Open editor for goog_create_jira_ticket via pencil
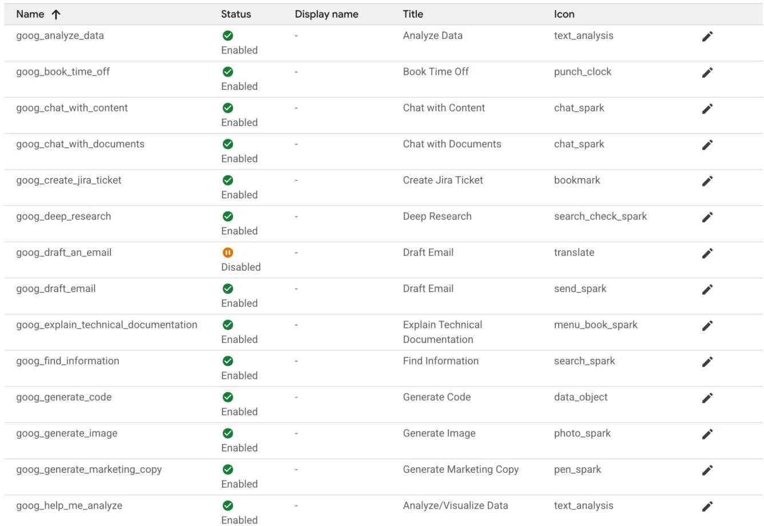 (707, 181)
